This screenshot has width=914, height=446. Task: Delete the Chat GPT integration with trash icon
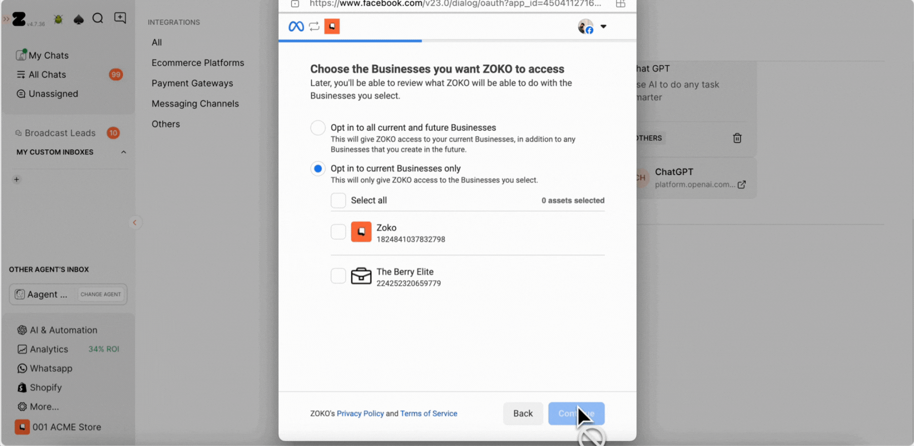(737, 138)
